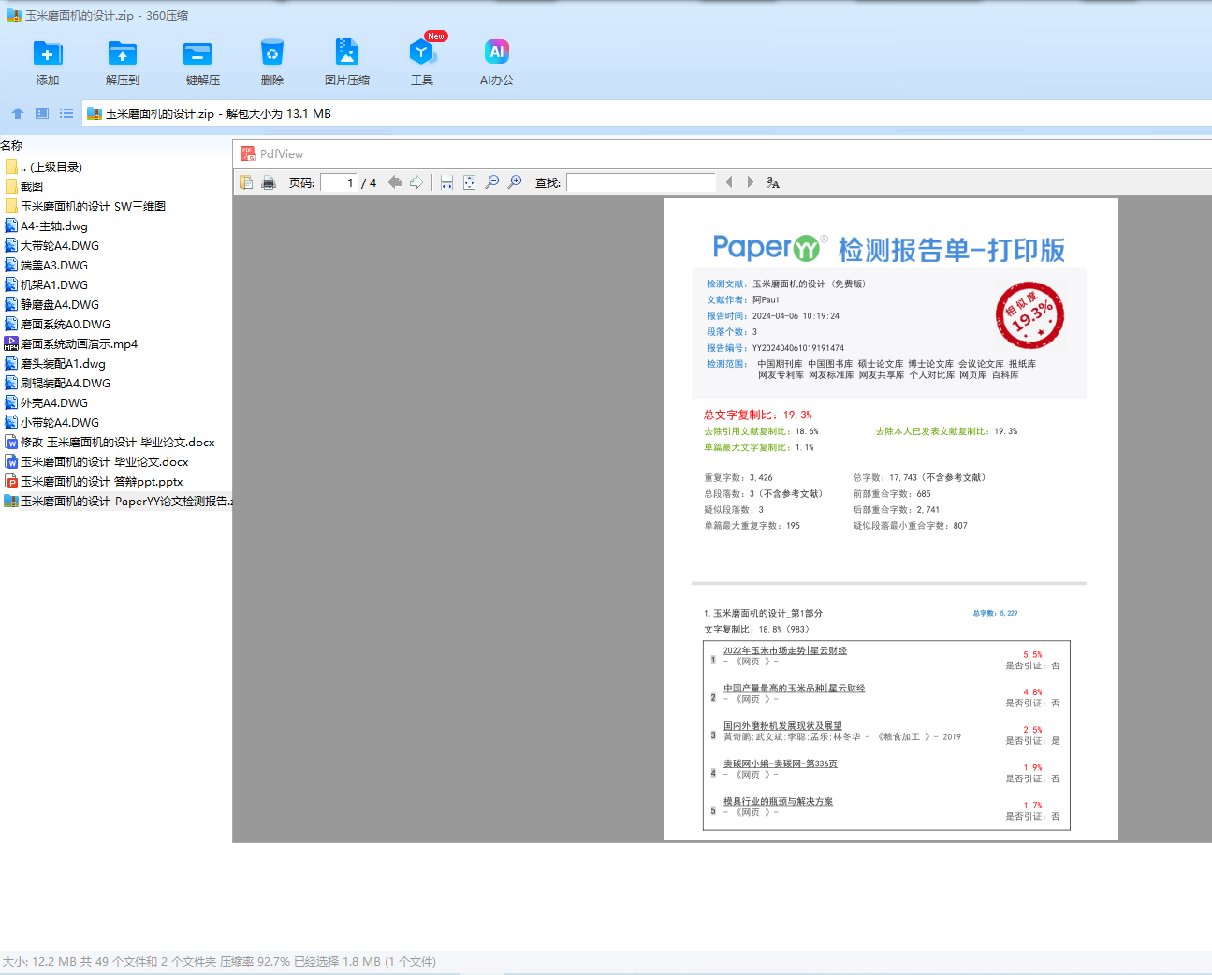The image size is (1212, 975).
Task: Open the 图片压缩 image compression tool
Action: (x=347, y=53)
